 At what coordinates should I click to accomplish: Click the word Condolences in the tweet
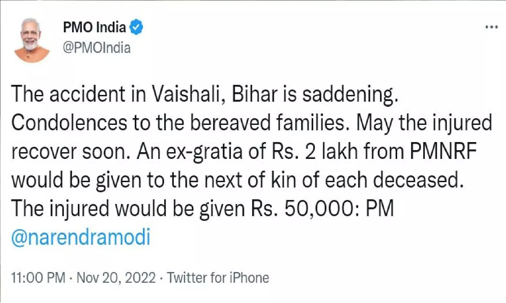[69, 123]
